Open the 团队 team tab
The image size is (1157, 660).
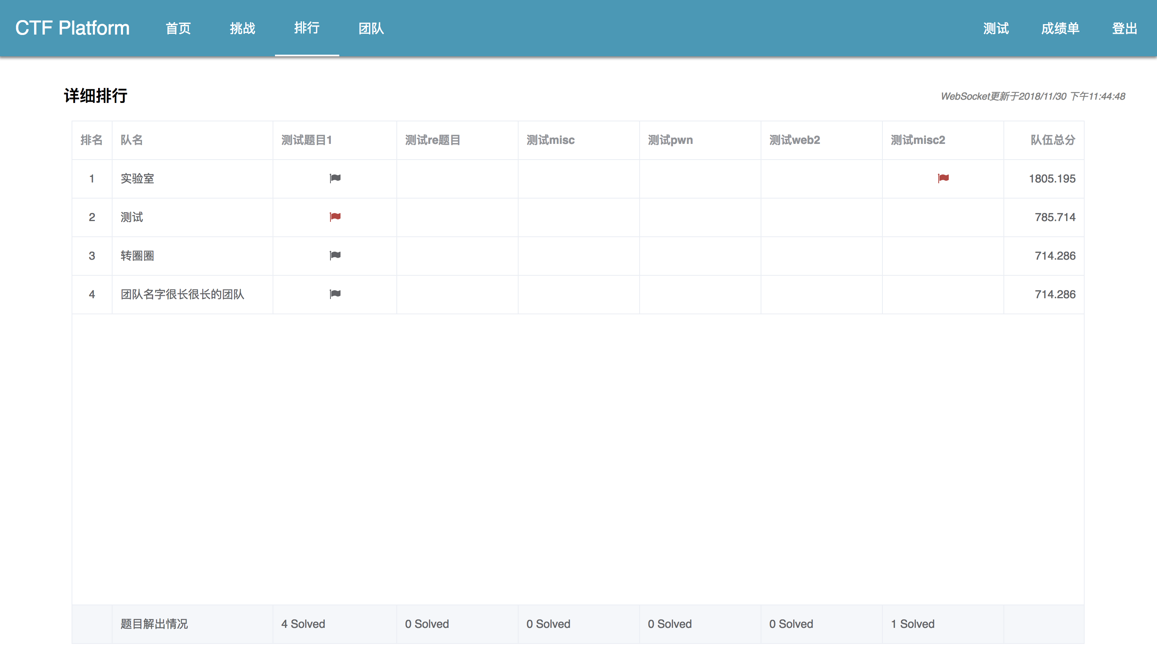point(371,29)
